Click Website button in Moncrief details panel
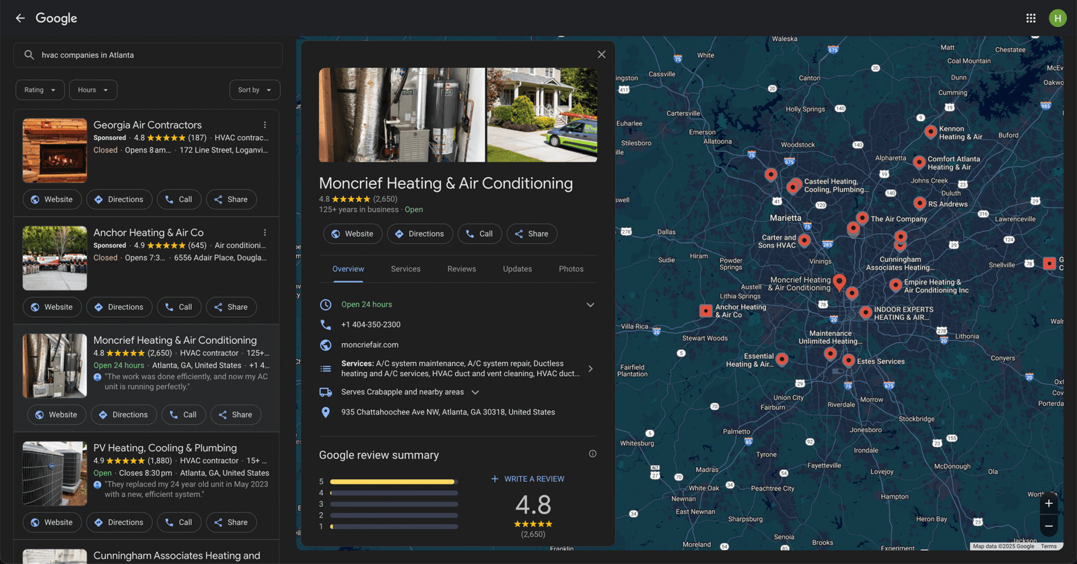Viewport: 1077px width, 564px height. point(353,234)
